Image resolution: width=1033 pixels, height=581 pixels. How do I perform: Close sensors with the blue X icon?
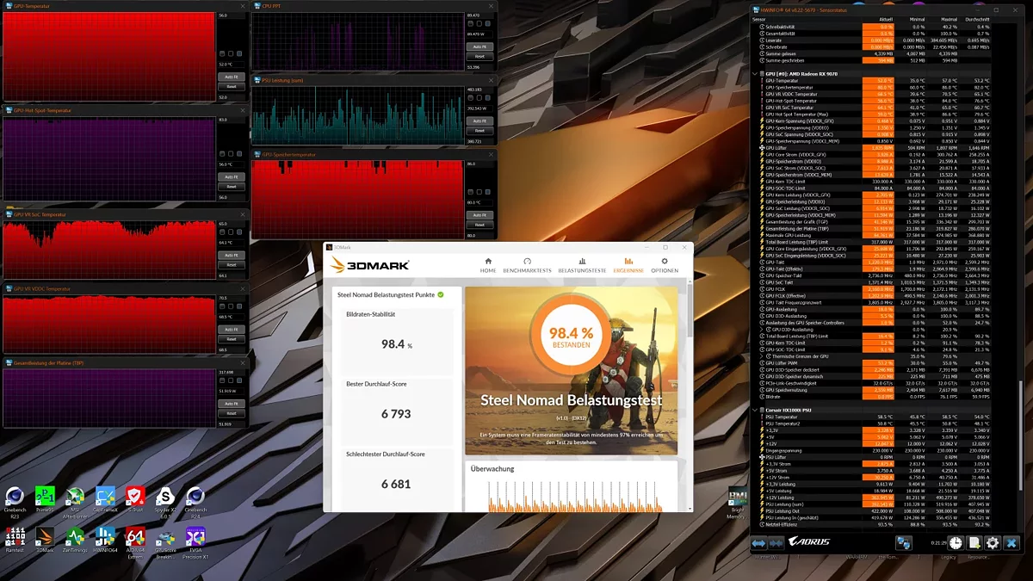coord(1011,543)
